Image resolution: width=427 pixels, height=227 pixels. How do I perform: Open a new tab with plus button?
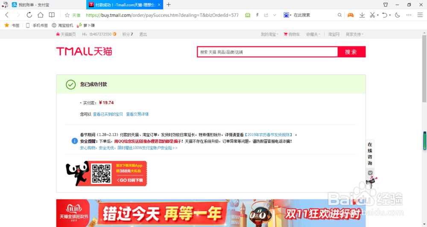[169, 5]
